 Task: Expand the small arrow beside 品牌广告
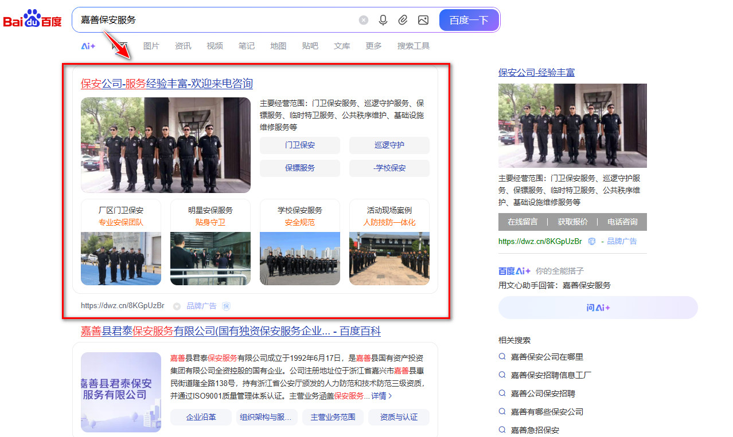tap(177, 306)
